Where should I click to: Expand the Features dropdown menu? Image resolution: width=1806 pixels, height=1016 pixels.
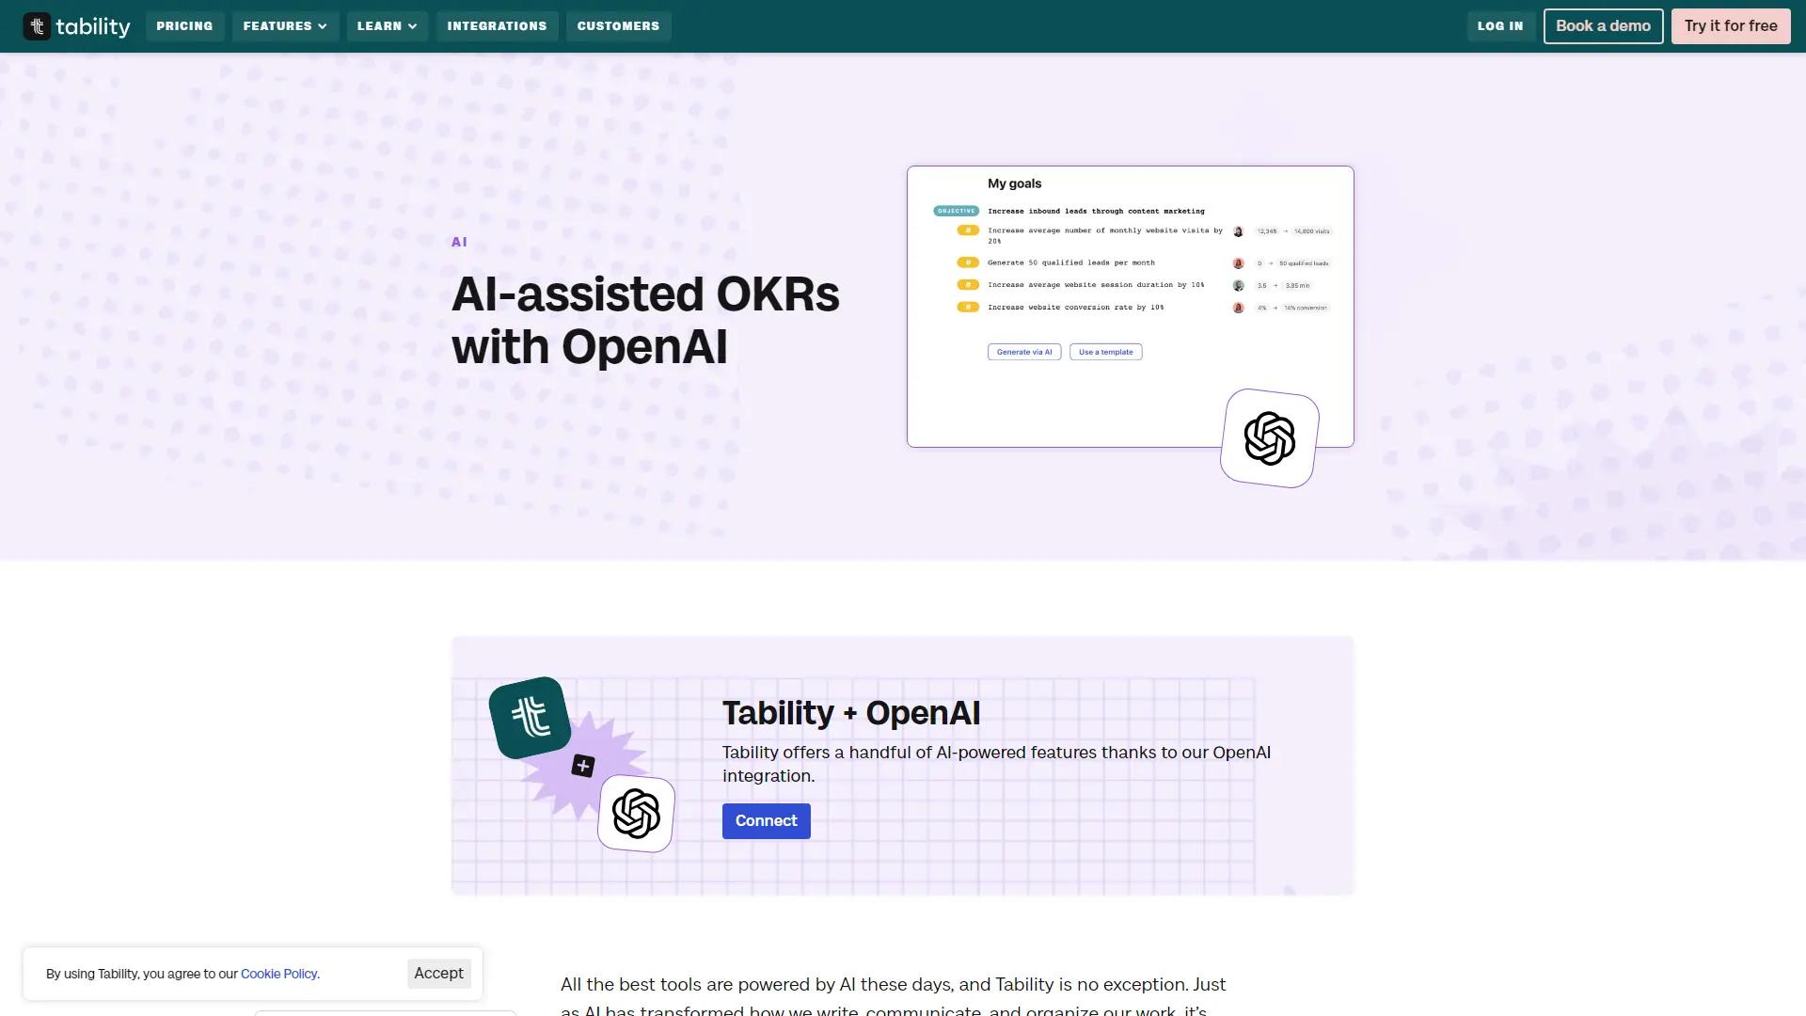(285, 26)
